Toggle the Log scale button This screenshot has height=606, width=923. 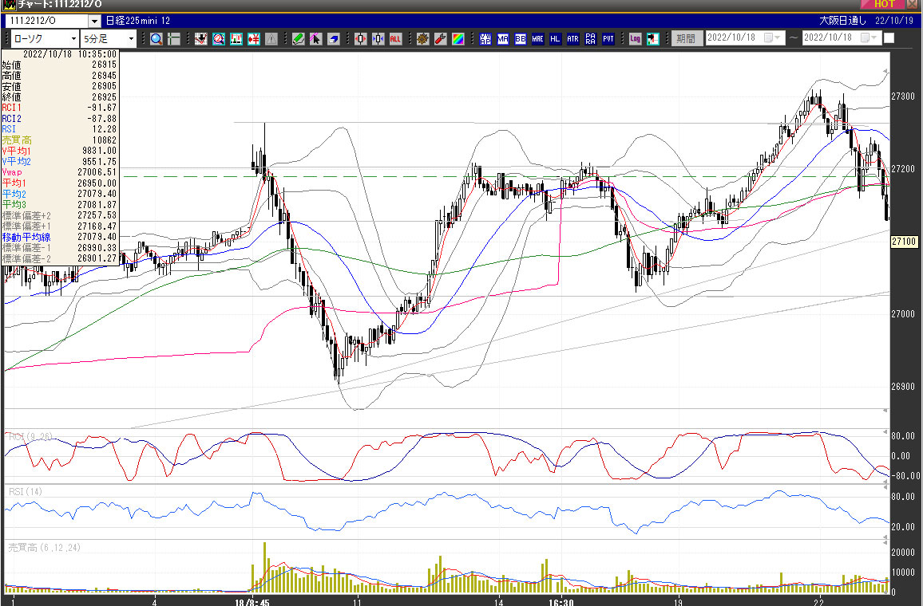point(635,39)
